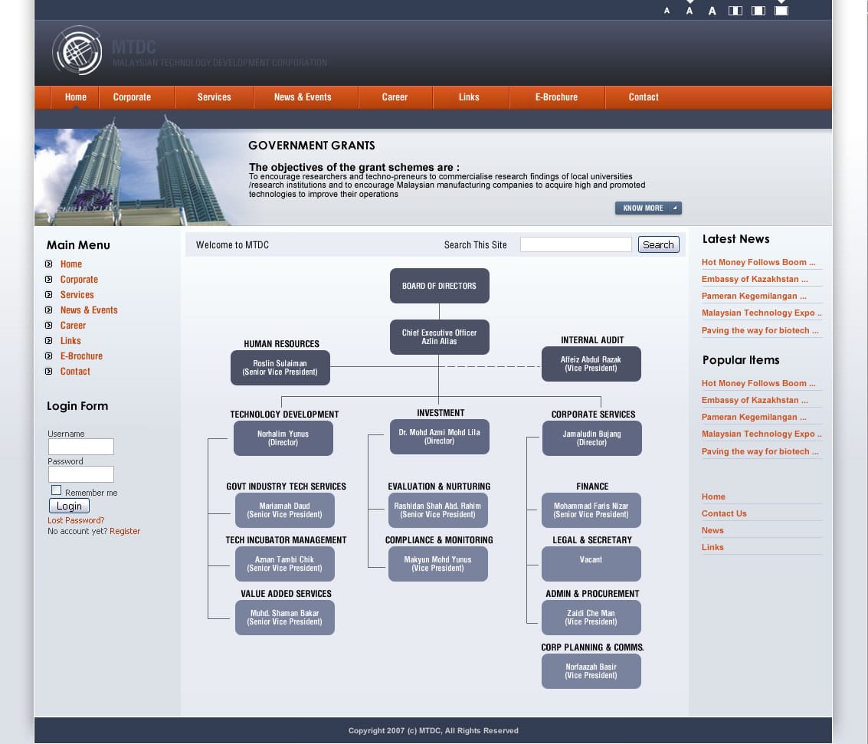Open Paving the way for biotech under Latest News
The height and width of the screenshot is (744, 868).
[760, 330]
